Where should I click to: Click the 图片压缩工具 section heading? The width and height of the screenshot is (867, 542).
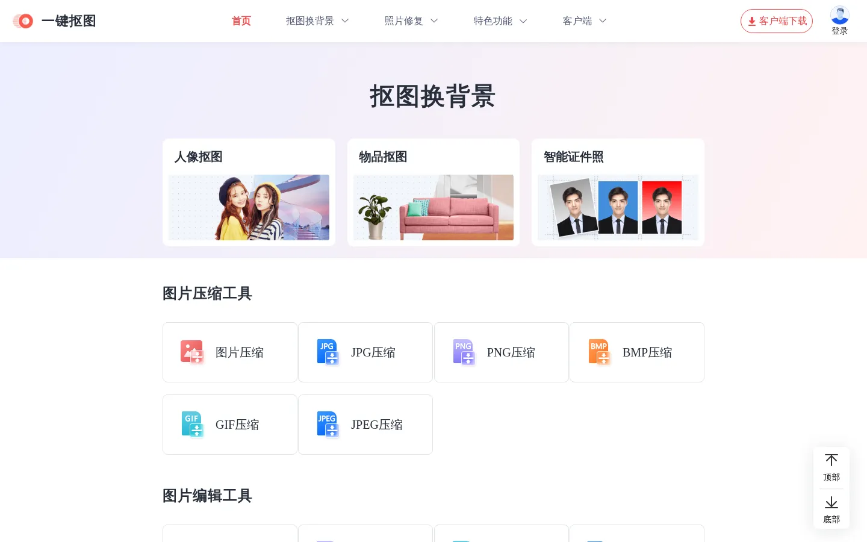pyautogui.click(x=207, y=293)
